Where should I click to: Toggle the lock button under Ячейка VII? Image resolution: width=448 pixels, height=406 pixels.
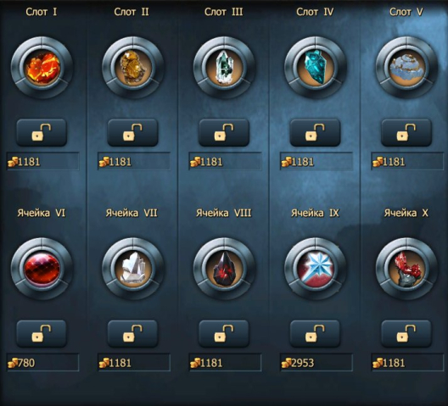point(133,334)
